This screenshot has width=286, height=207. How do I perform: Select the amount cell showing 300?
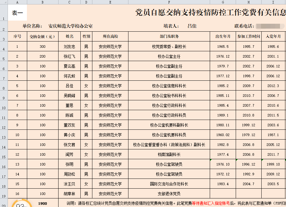(x=42, y=47)
